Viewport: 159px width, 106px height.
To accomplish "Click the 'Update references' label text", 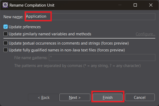I will 25,27.
